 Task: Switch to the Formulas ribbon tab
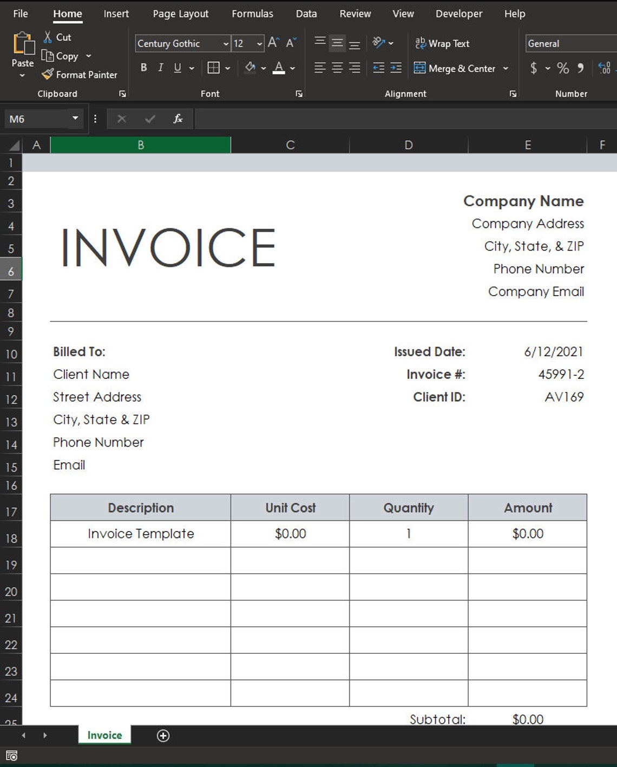point(252,14)
